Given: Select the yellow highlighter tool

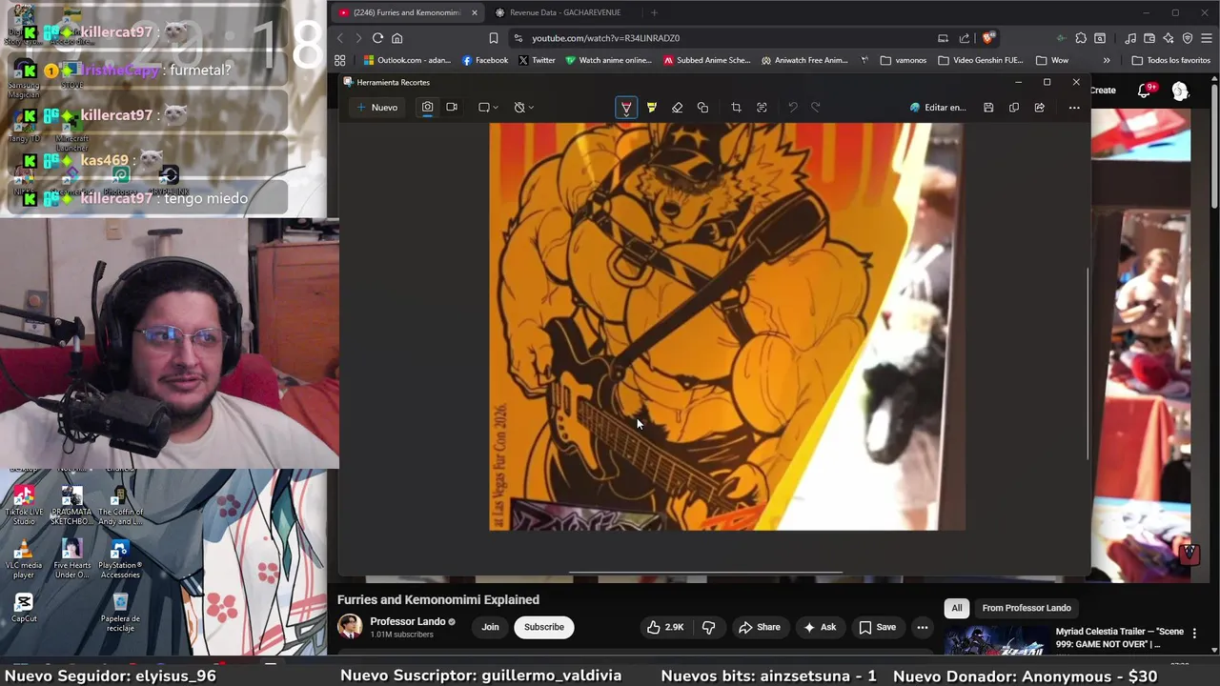Looking at the screenshot, I should [652, 108].
